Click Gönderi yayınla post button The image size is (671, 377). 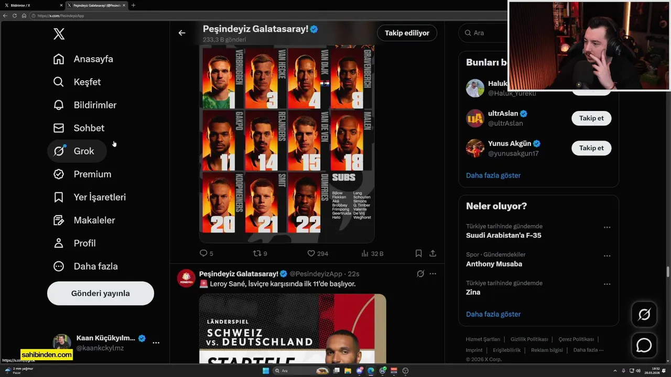point(101,293)
